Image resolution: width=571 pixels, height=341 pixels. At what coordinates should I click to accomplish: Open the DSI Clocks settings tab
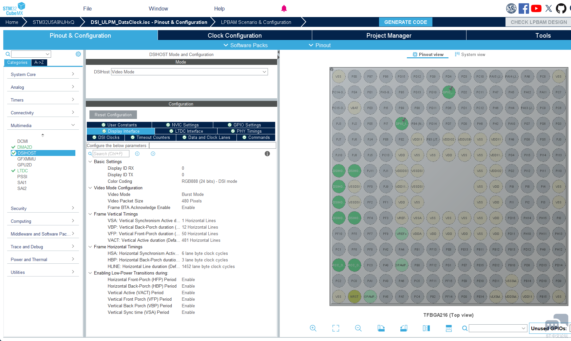pos(106,138)
